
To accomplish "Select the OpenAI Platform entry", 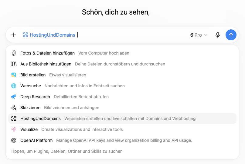I will [122, 140].
